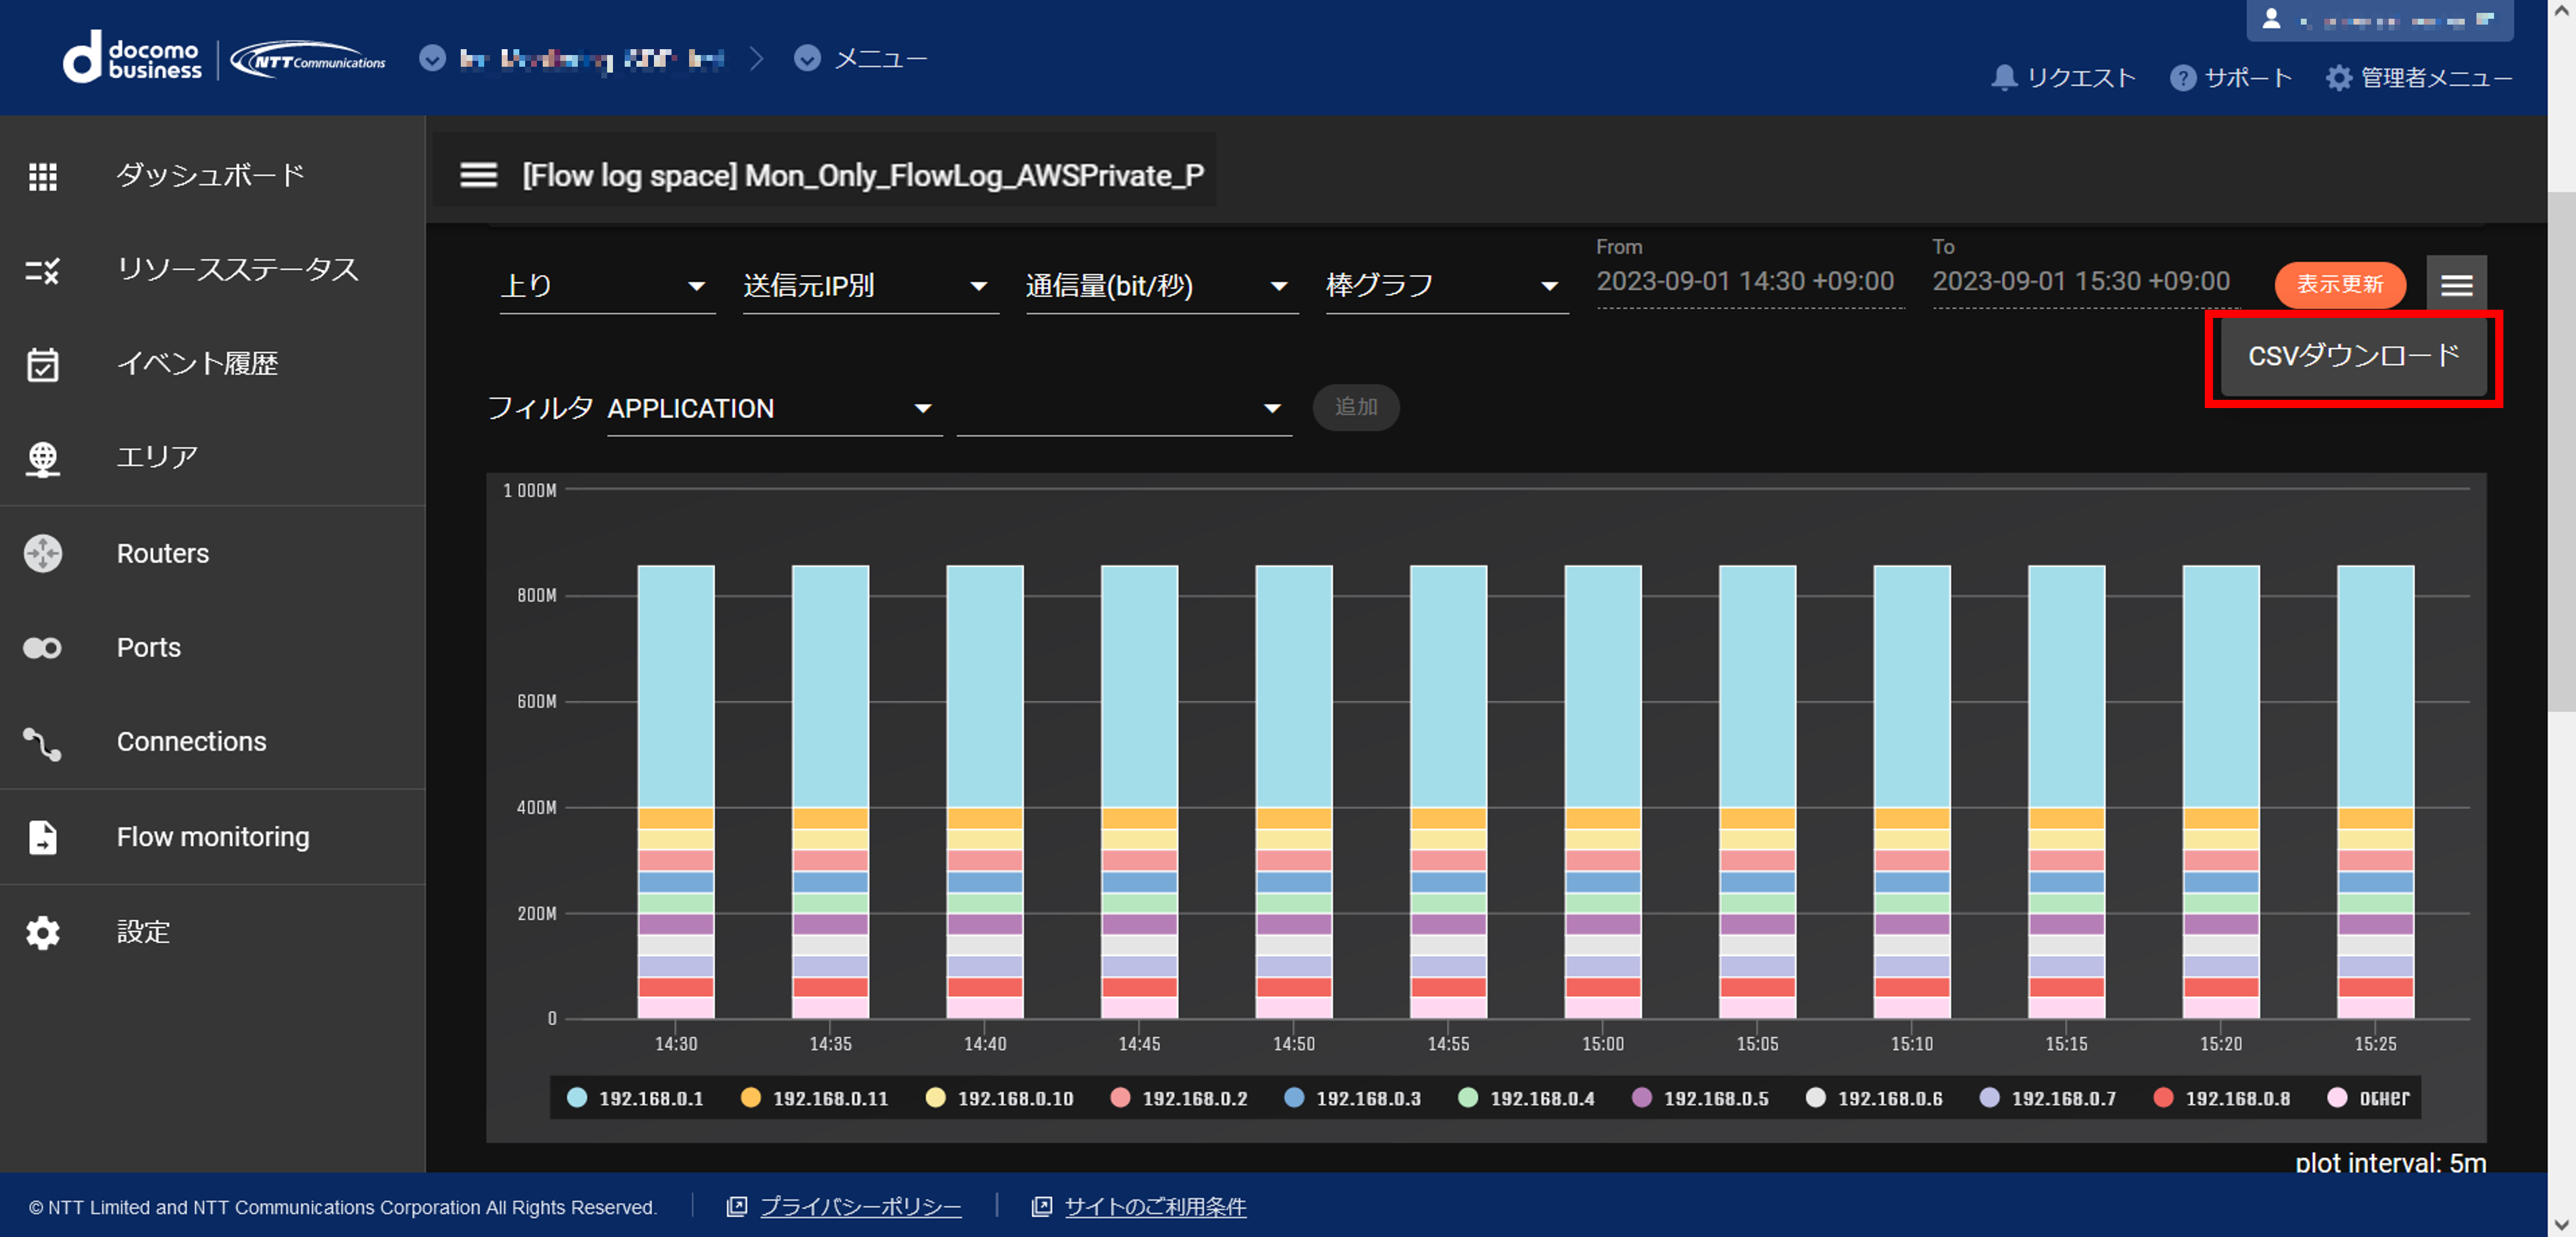The image size is (2576, 1237).
Task: Click the 追加 filter add button
Action: tap(1355, 407)
